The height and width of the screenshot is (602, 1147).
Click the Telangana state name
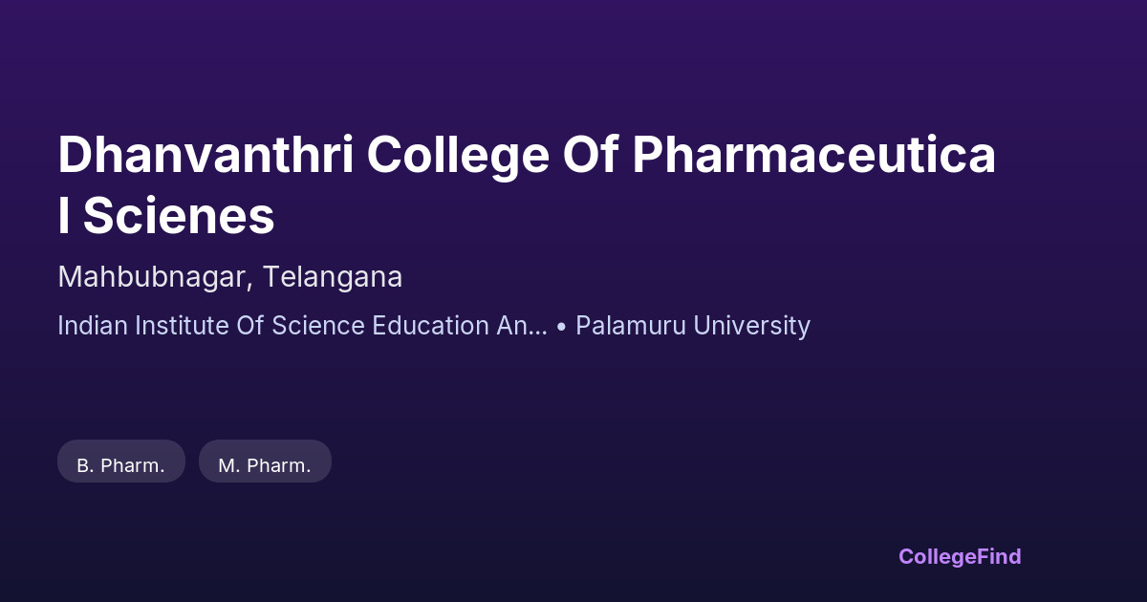333,277
